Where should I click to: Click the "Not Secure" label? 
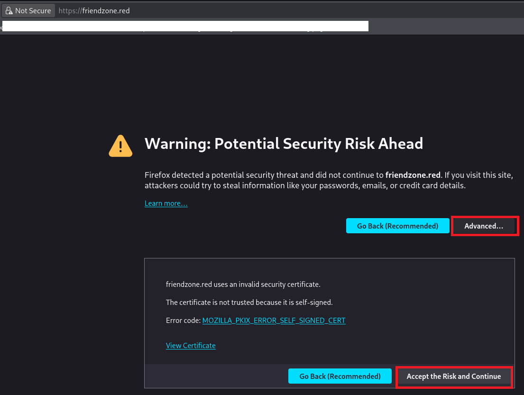33,10
